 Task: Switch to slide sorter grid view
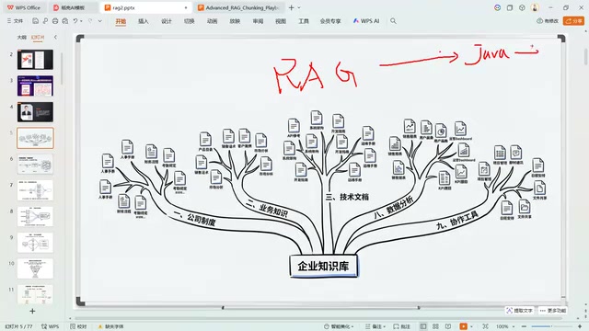435,326
